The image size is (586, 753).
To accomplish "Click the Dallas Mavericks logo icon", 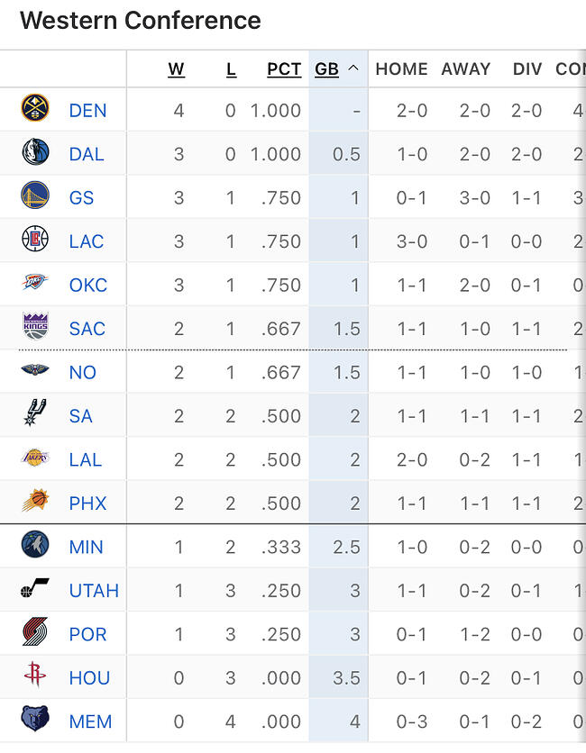I will (35, 153).
